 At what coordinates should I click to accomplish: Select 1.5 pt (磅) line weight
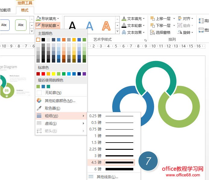point(111,142)
